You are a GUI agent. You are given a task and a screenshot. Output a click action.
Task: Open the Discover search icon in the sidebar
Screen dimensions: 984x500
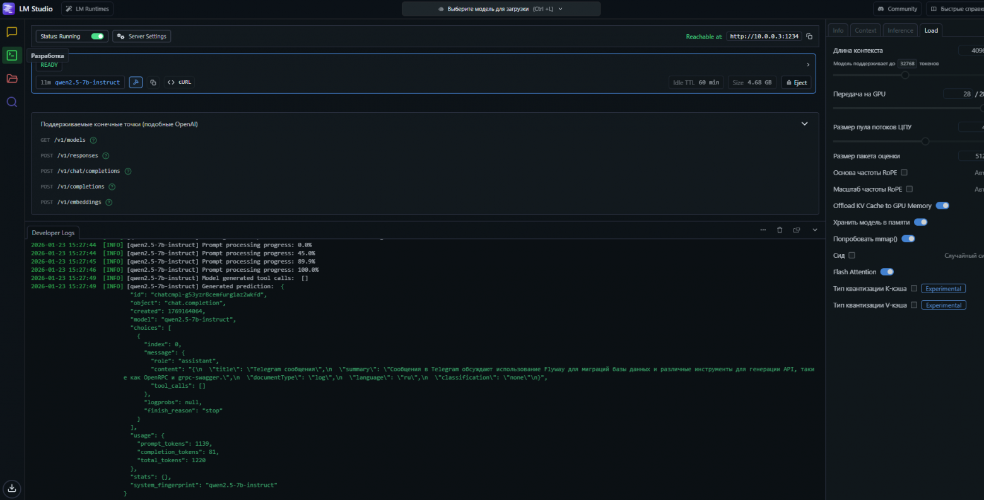tap(11, 102)
